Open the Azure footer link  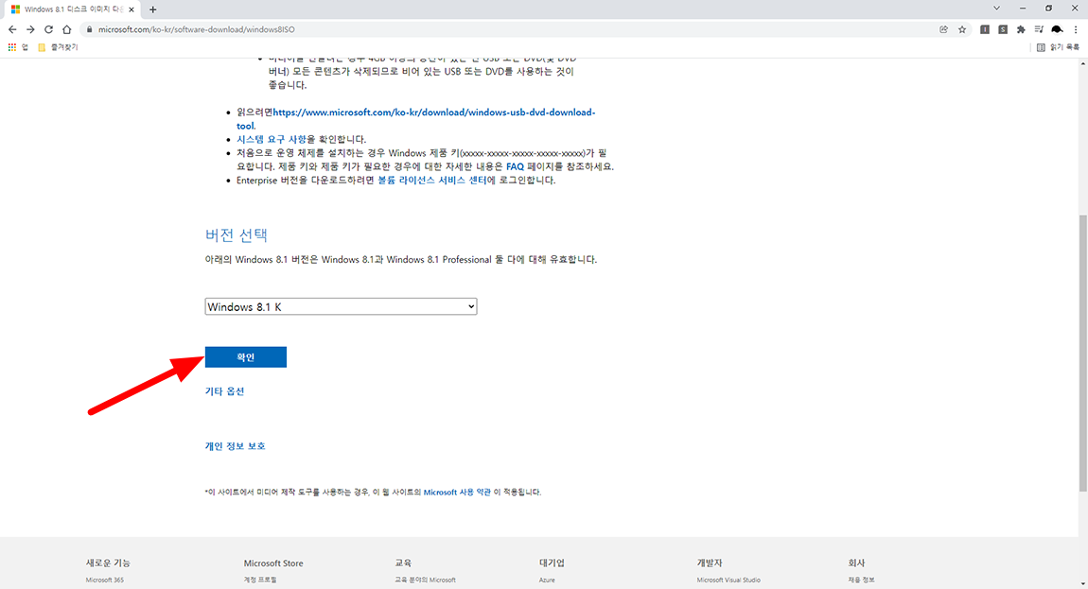pos(547,580)
